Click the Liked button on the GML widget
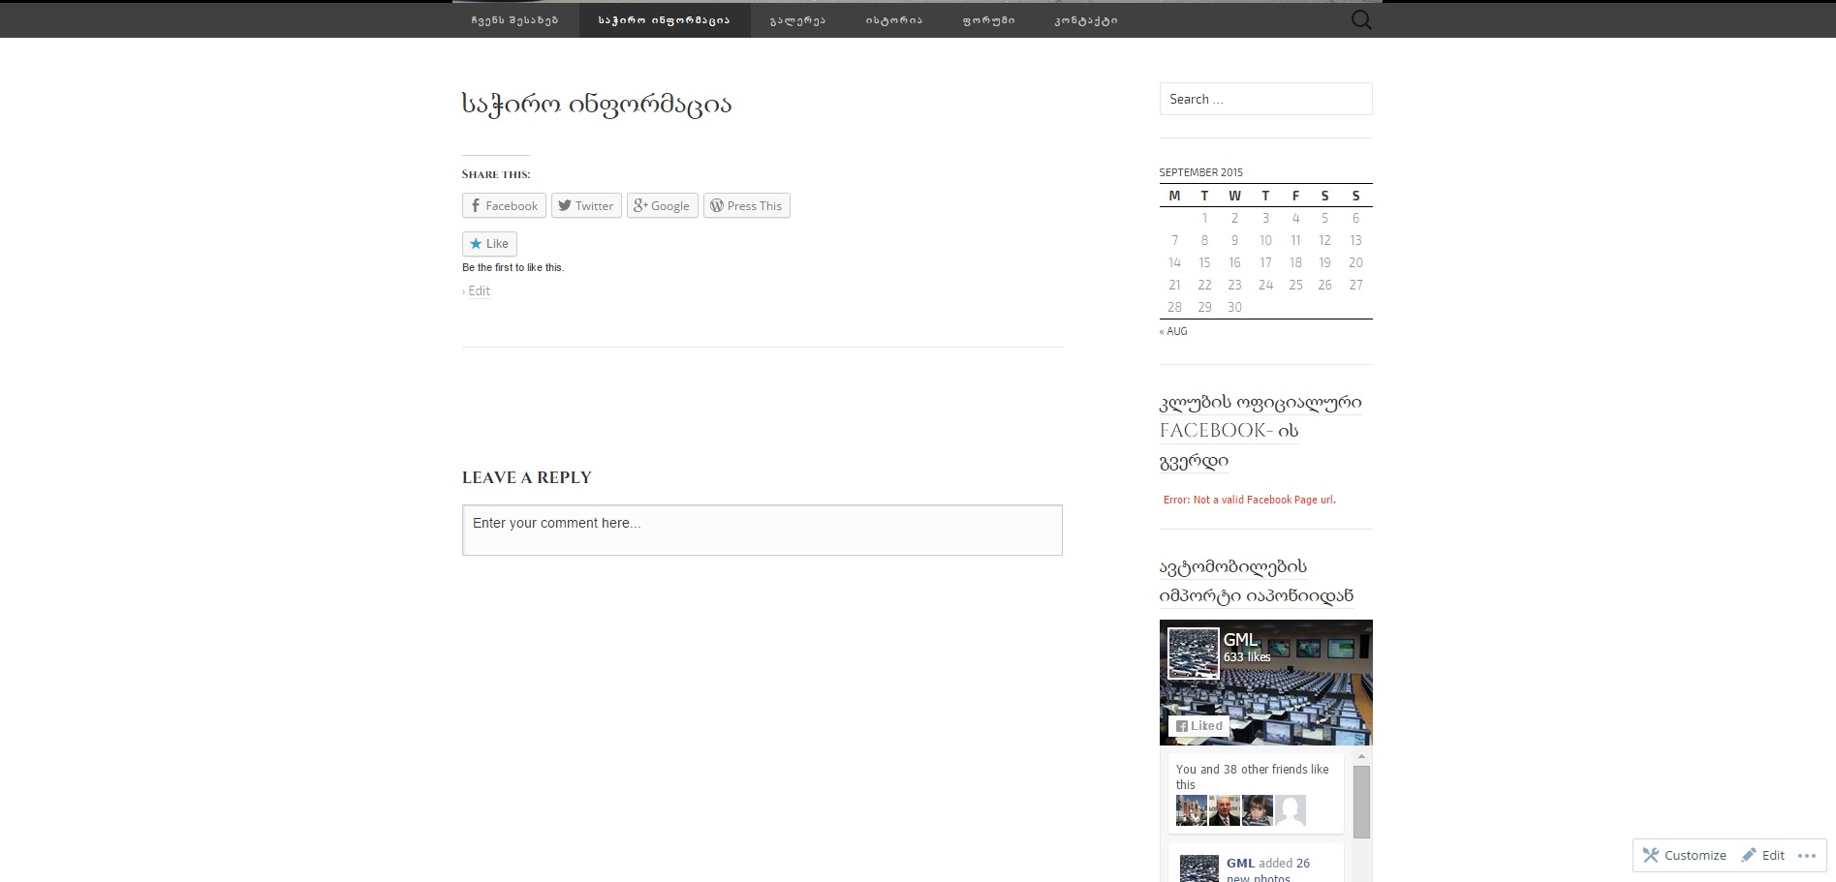 pyautogui.click(x=1198, y=726)
